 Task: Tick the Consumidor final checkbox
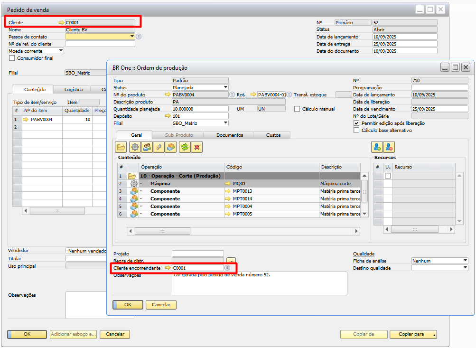tap(12, 58)
